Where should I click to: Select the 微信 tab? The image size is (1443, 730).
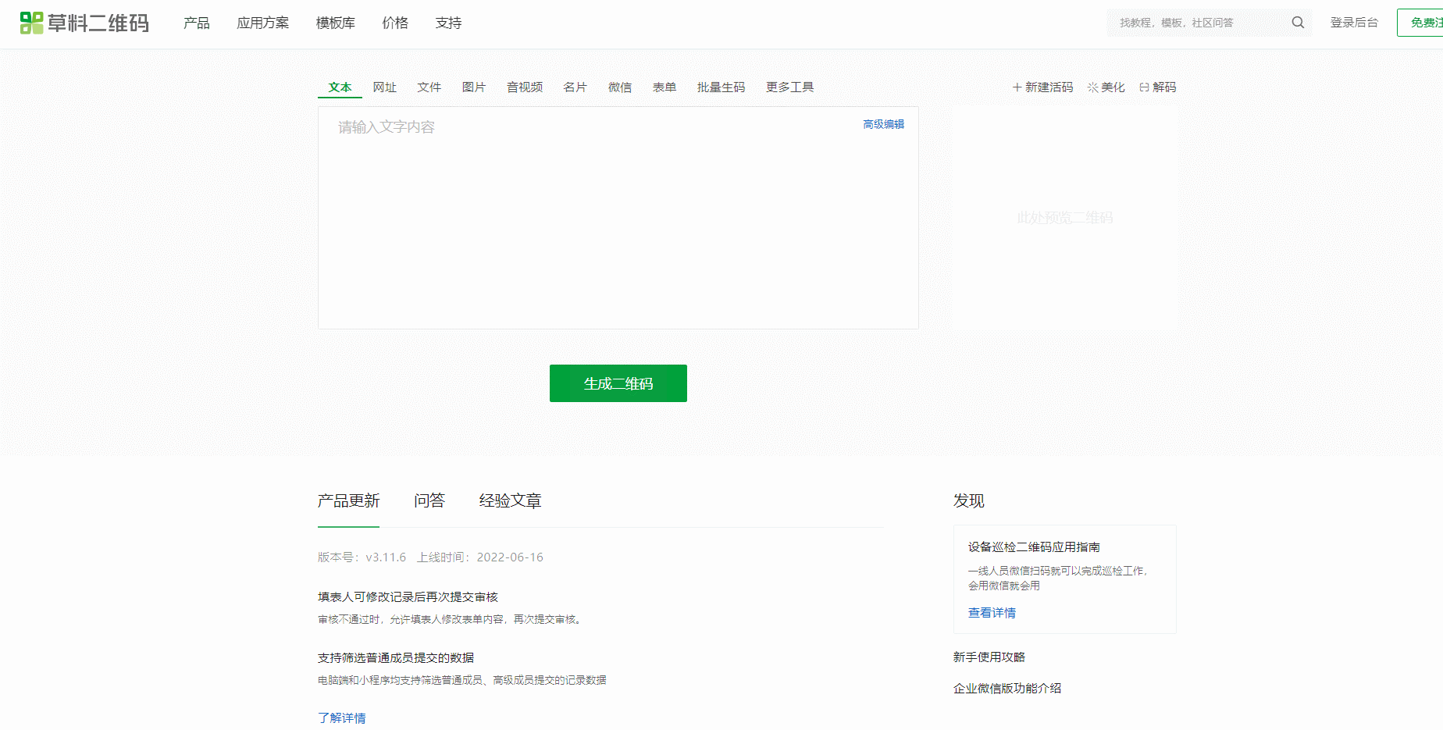tap(619, 87)
